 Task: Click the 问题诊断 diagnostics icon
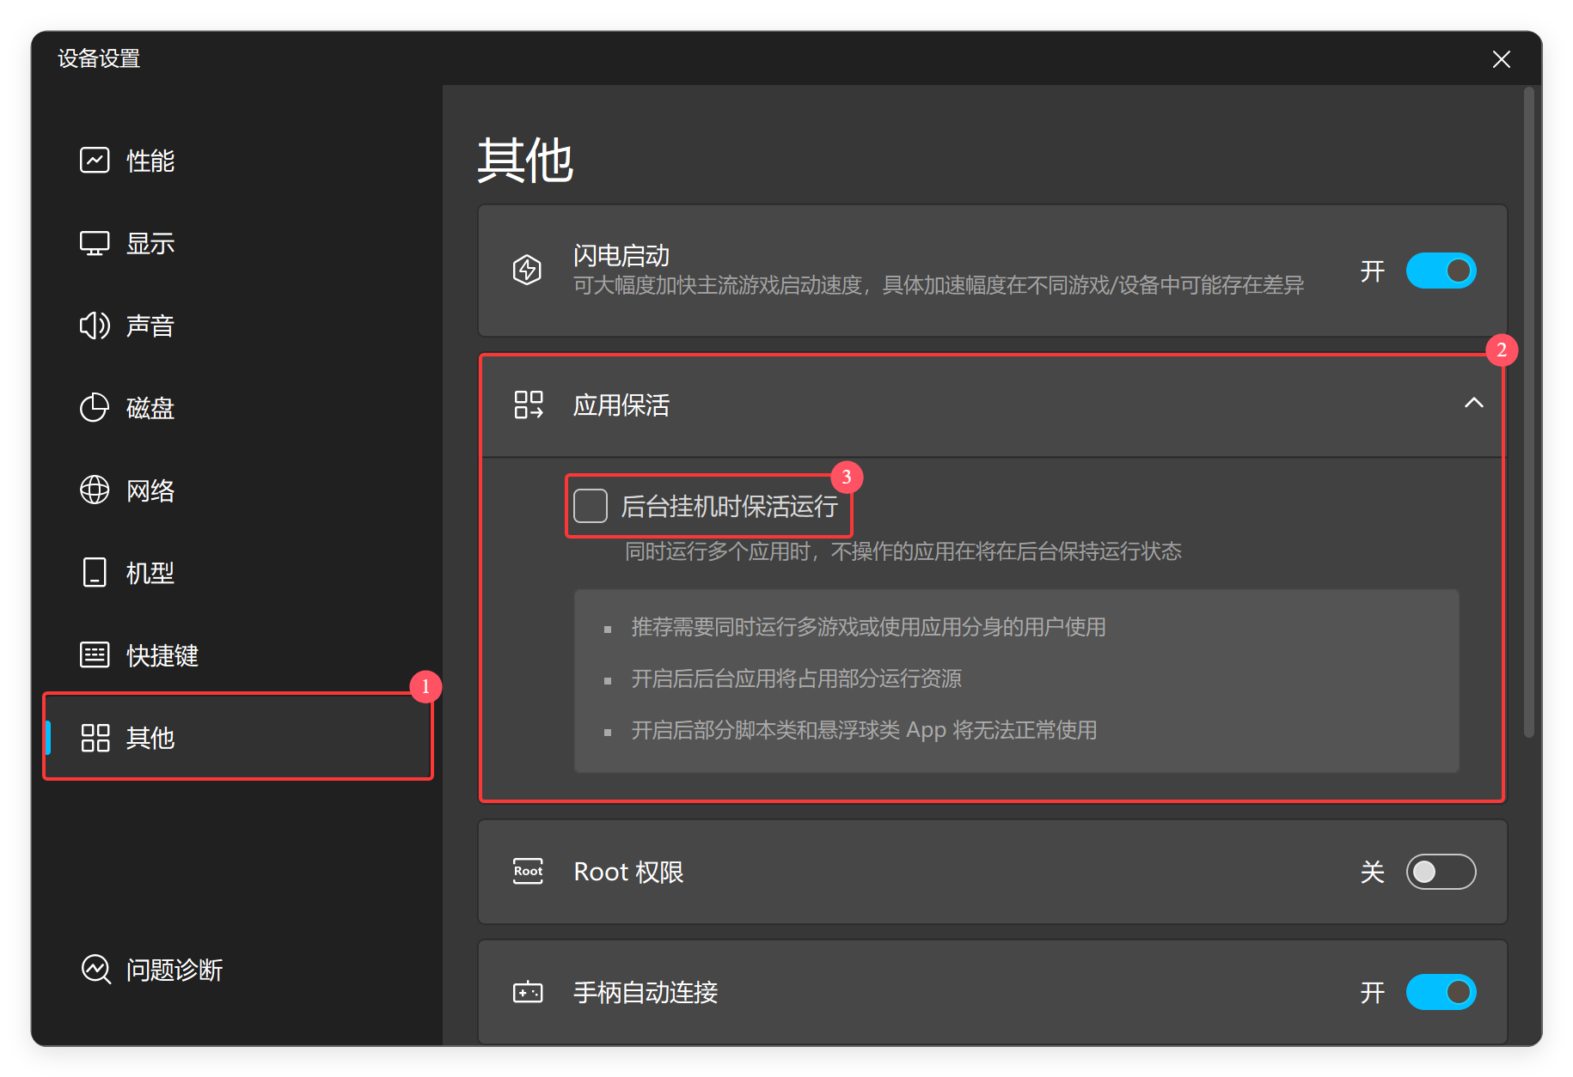(96, 970)
